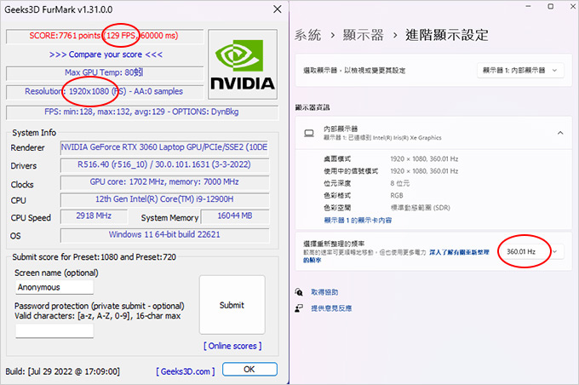579x385 pixels.
Task: Select the GPU core clocks field
Action: coord(164,181)
